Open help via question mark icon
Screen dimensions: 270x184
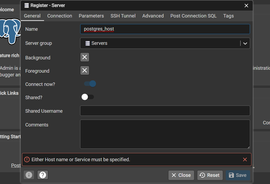43,175
